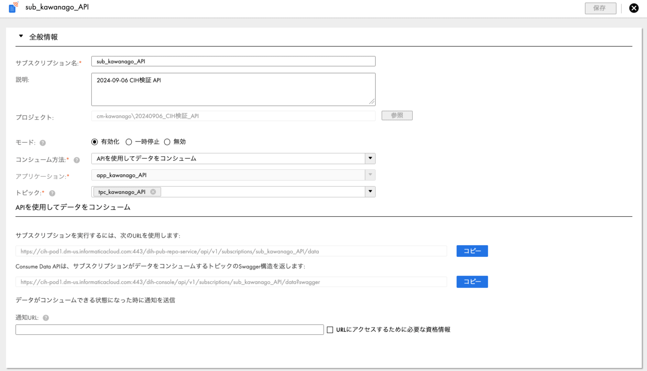Click the 通知URL input field

coord(170,330)
